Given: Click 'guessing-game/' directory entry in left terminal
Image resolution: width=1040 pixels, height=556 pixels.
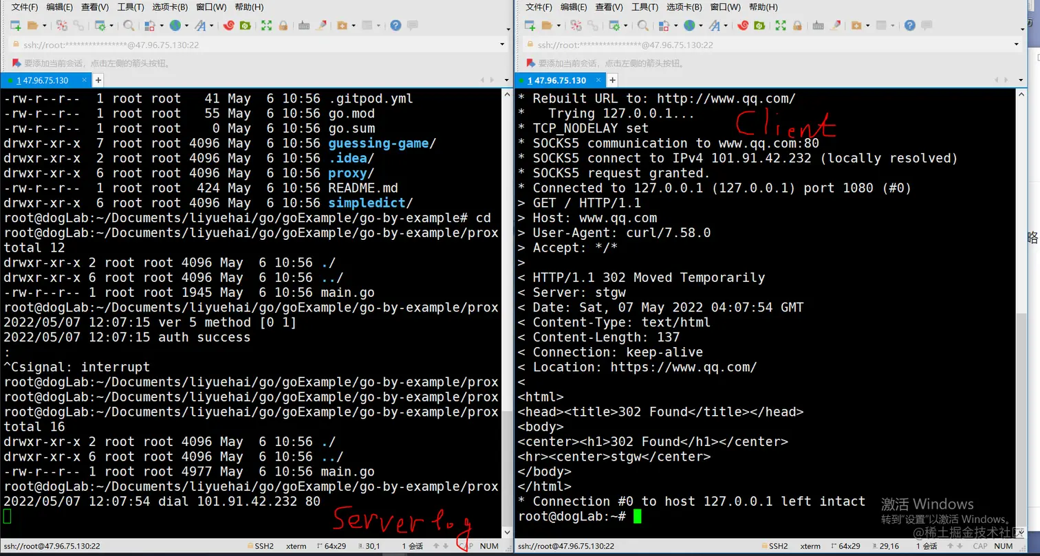Looking at the screenshot, I should pyautogui.click(x=382, y=144).
